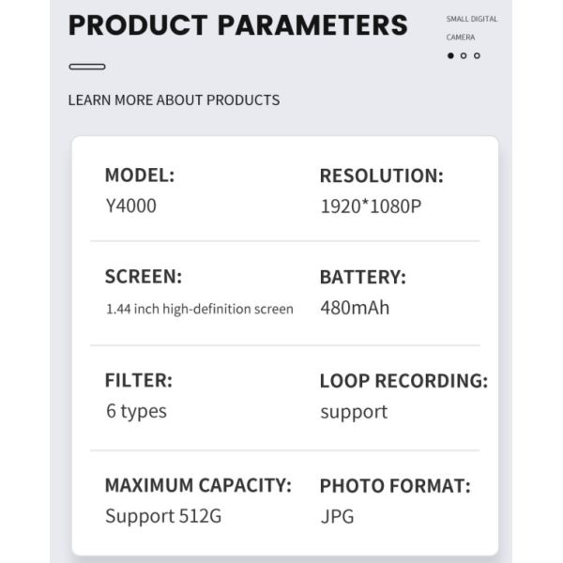The image size is (563, 563).
Task: Click the 6 types filter value
Action: click(135, 411)
